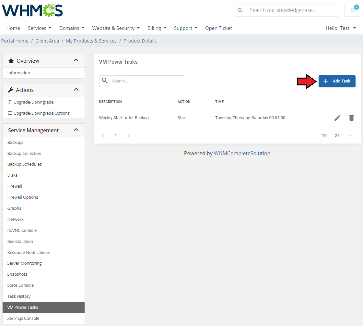Click the Actions wrench icon

pyautogui.click(x=11, y=90)
